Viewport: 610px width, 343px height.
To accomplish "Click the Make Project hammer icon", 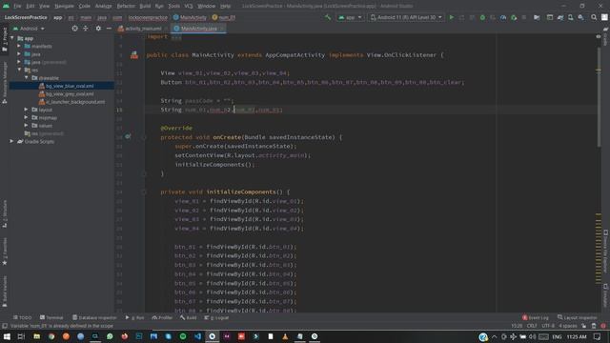I will point(328,17).
